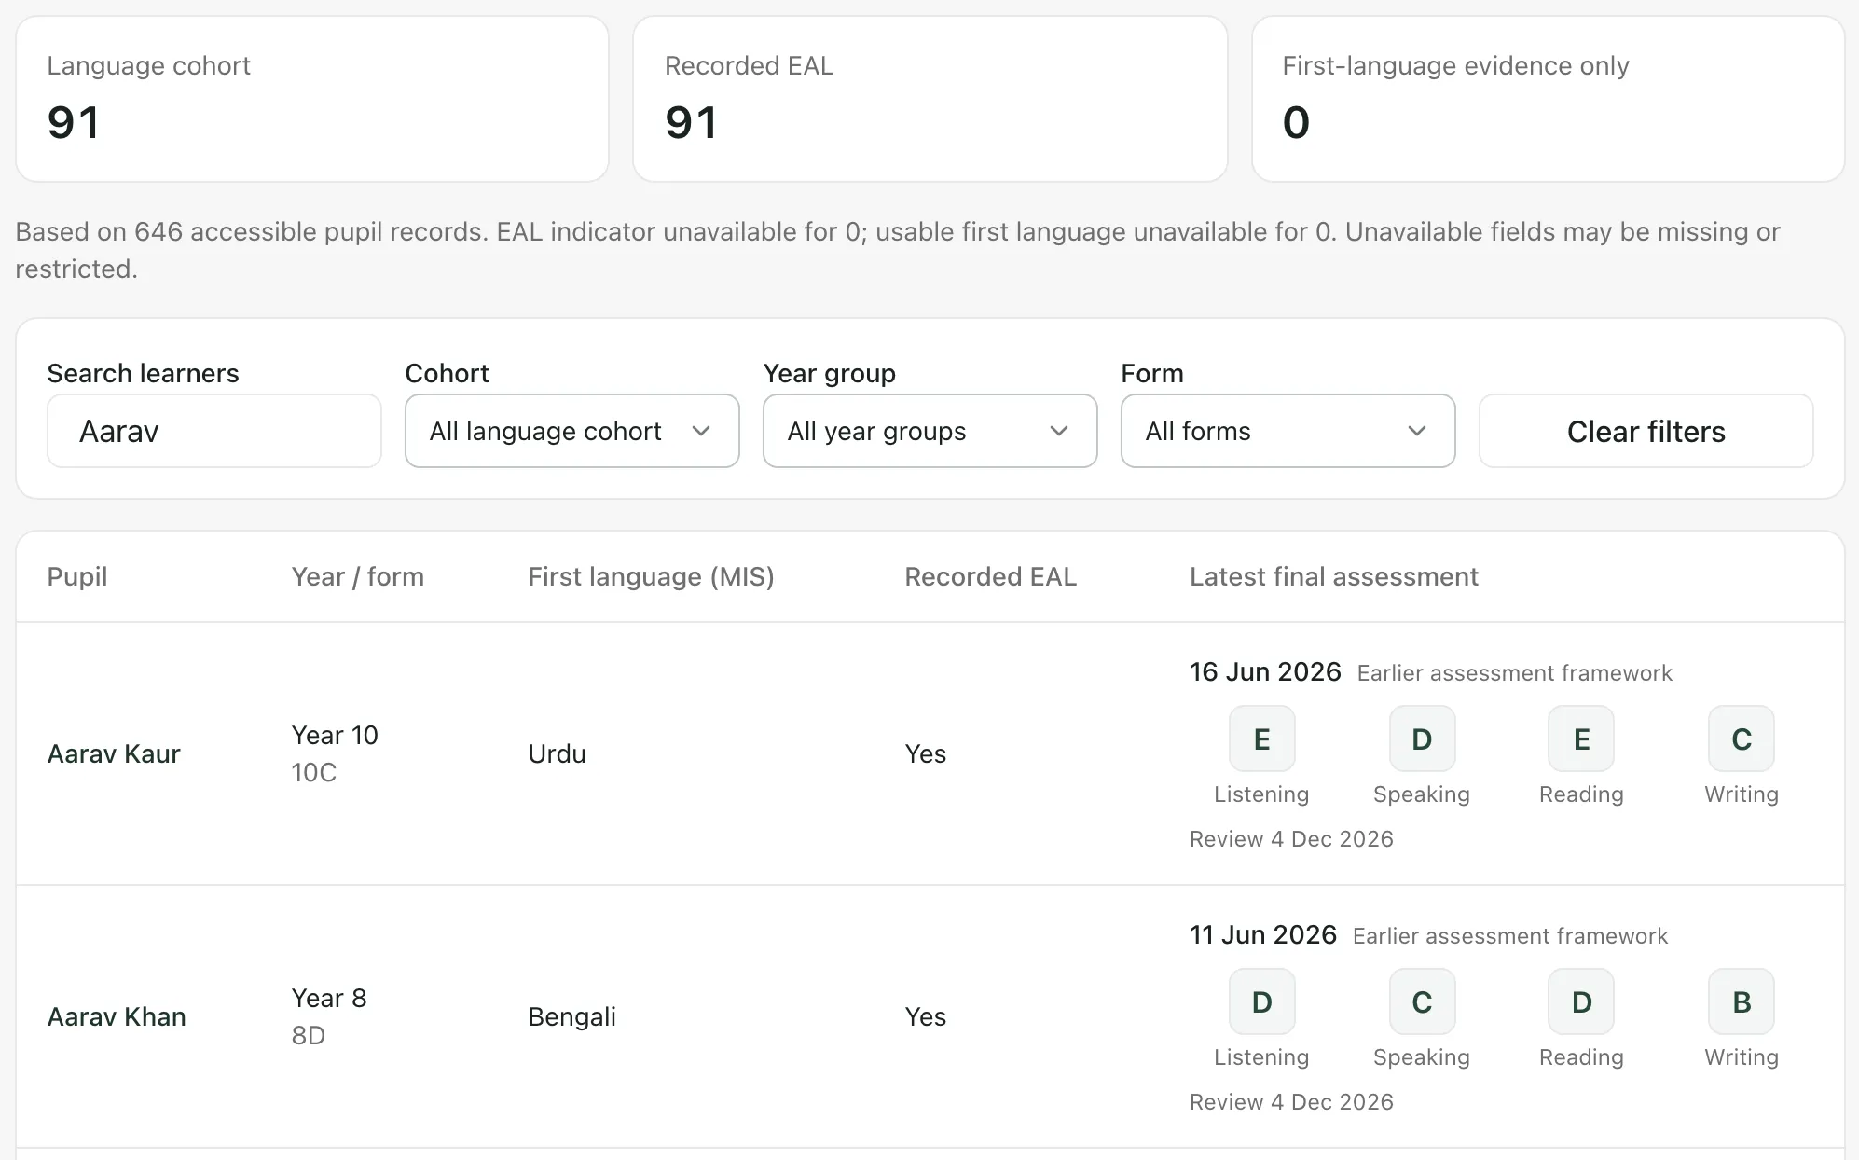Select the Language cohort summary card

[312, 99]
